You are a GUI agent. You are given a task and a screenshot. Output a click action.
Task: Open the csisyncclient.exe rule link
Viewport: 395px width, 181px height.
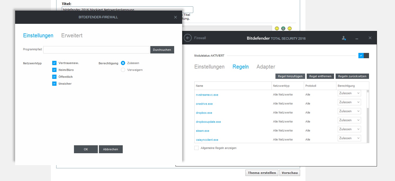[207, 140]
